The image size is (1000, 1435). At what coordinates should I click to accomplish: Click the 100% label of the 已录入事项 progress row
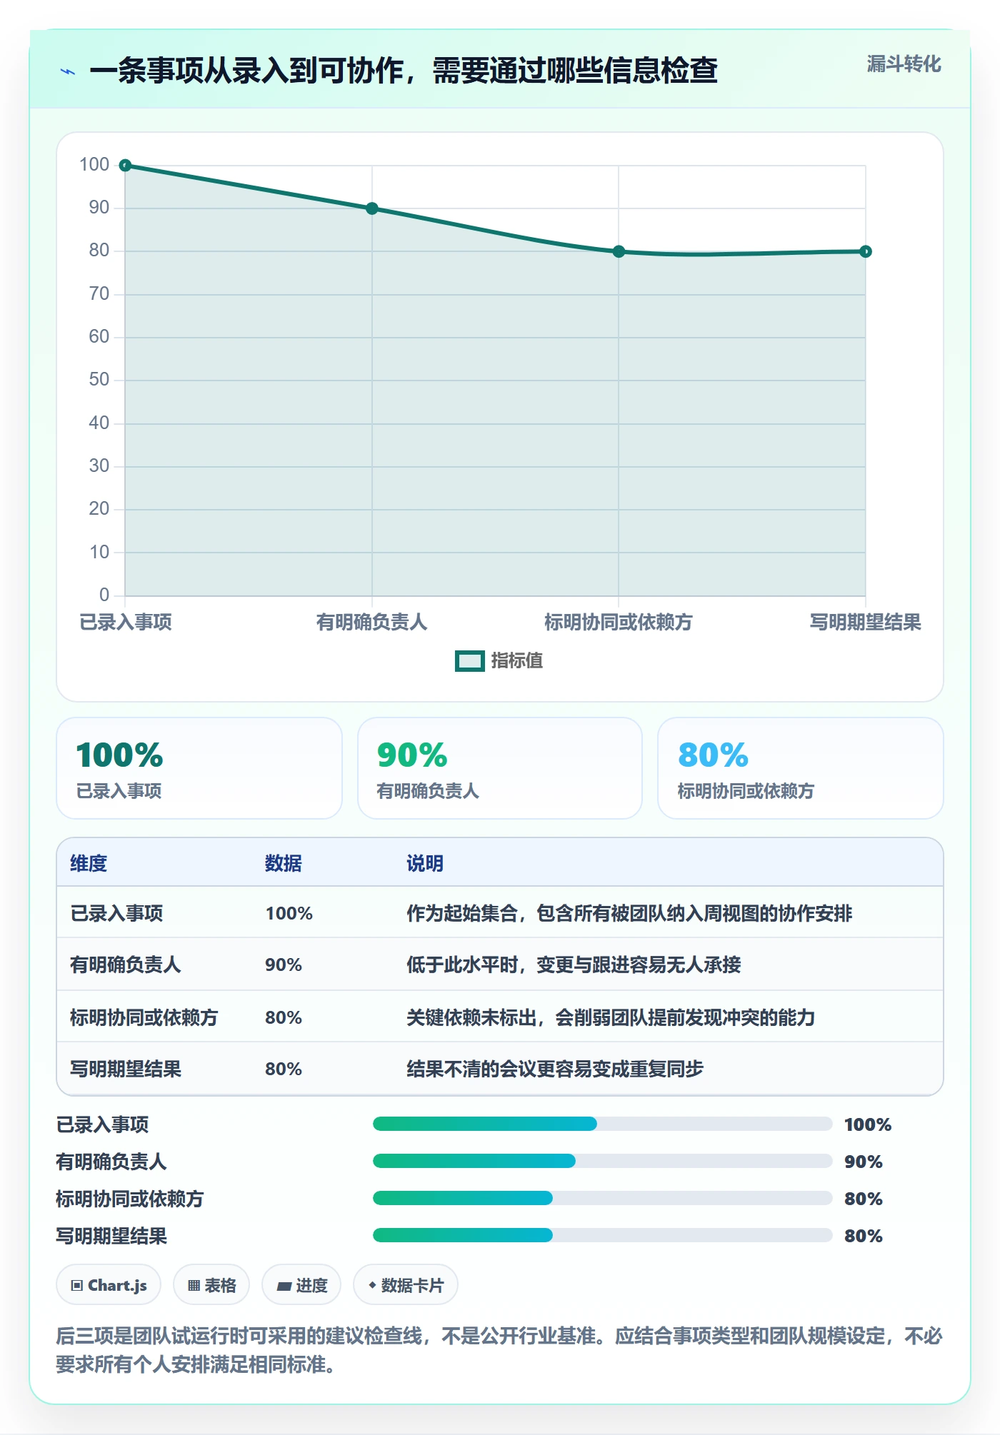coord(868,1124)
